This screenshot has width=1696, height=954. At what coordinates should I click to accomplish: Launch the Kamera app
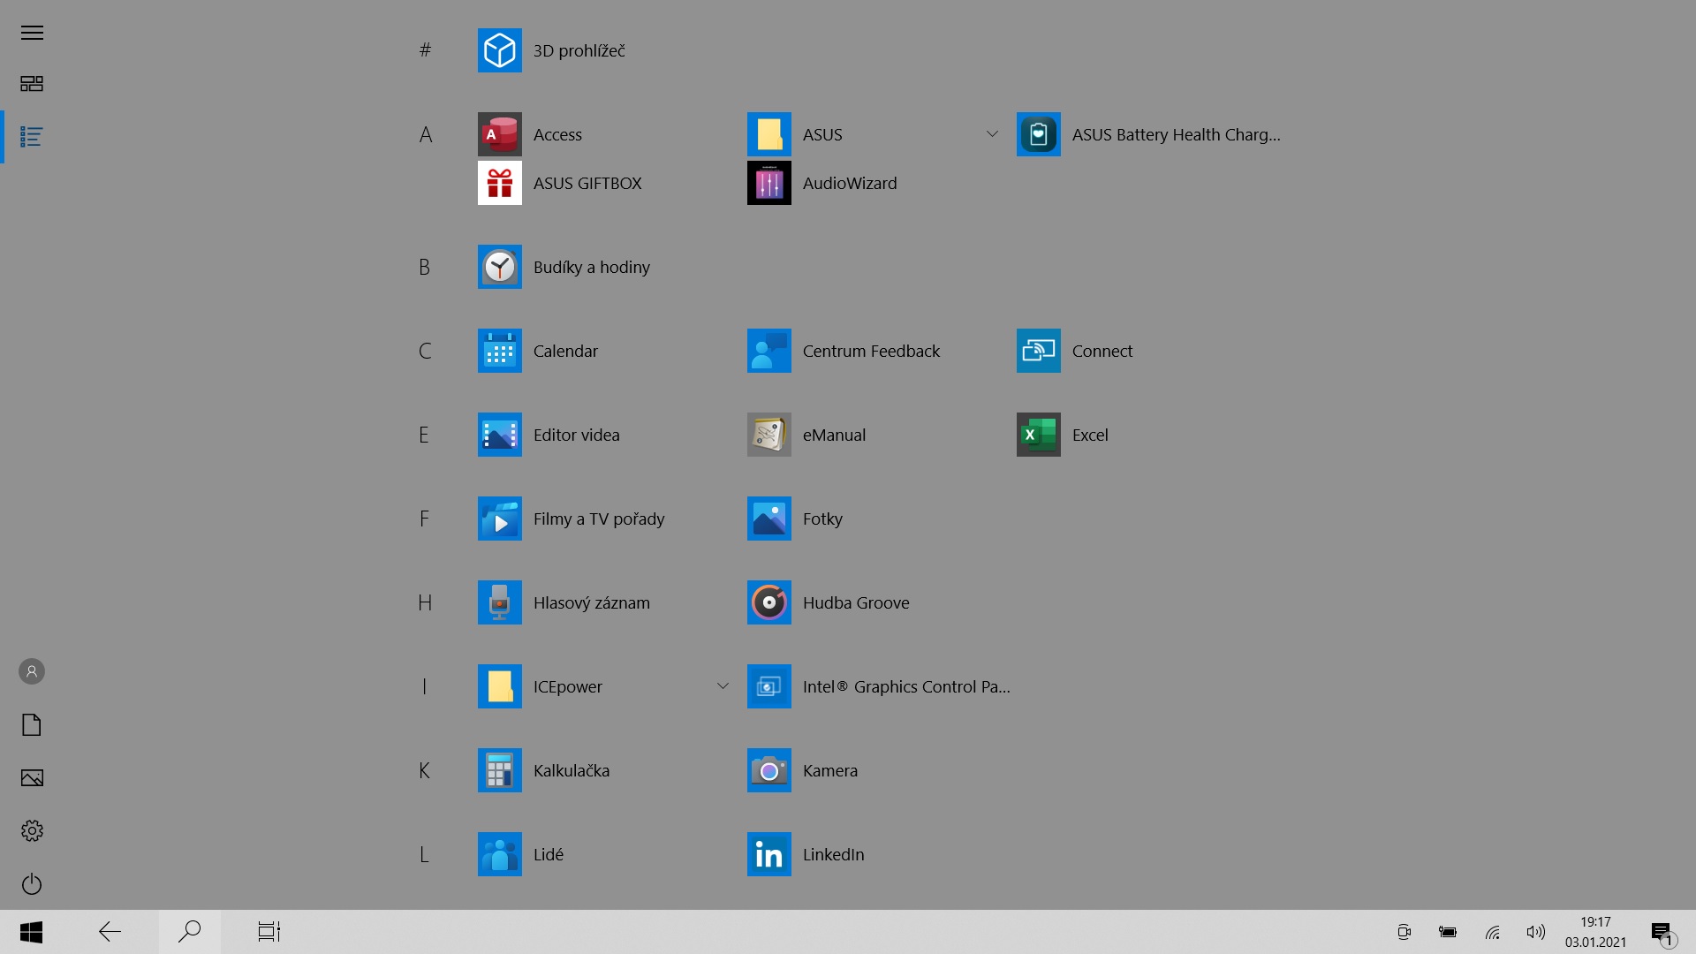[768, 770]
